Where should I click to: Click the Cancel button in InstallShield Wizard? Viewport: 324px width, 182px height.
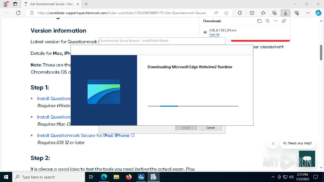tap(210, 128)
